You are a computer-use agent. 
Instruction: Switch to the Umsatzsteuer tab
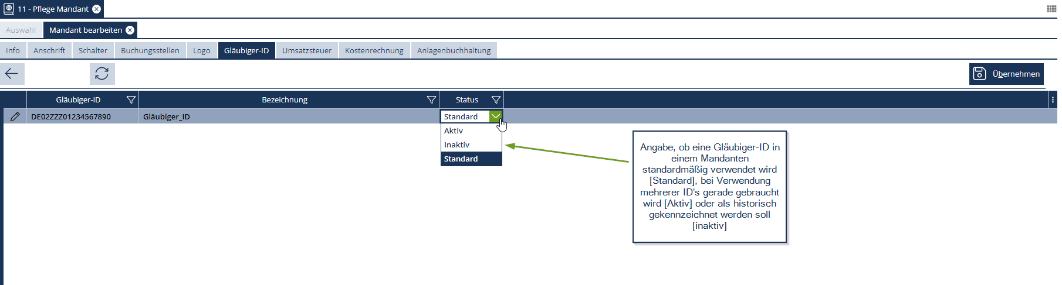click(307, 51)
